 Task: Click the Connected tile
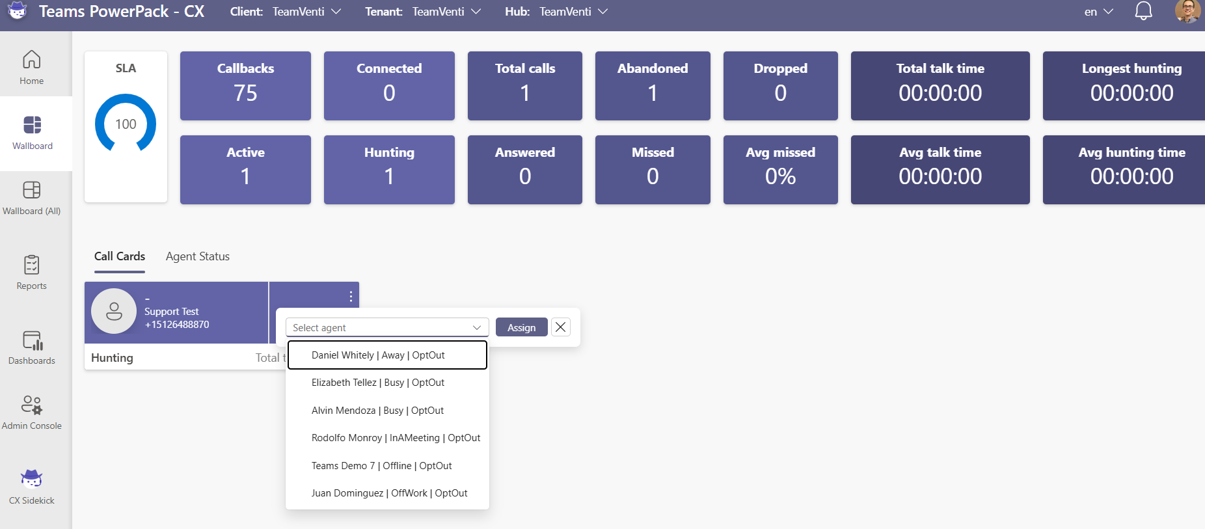click(389, 86)
